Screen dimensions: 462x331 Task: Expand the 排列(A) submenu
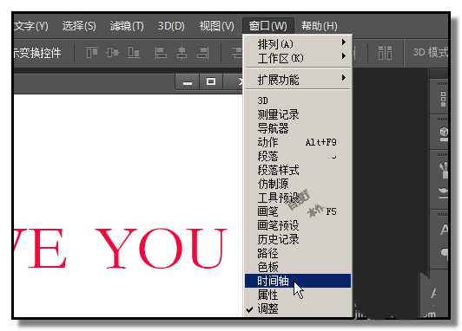pos(298,44)
